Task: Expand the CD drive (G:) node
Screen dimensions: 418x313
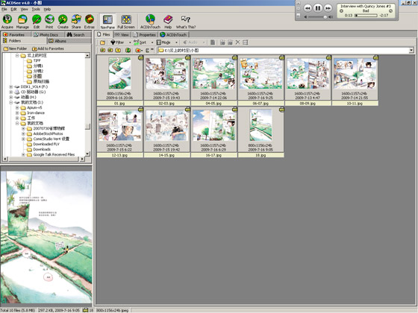Action: click(11, 92)
